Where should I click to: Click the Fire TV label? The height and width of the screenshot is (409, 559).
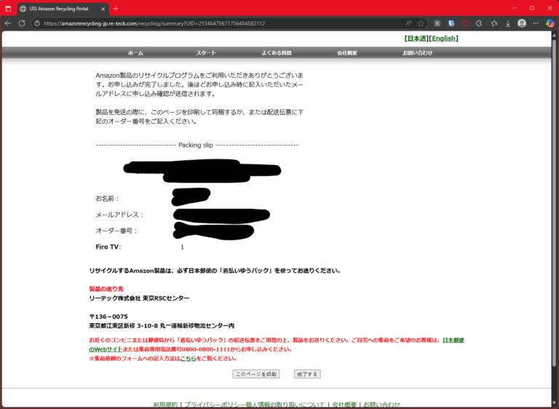[108, 247]
